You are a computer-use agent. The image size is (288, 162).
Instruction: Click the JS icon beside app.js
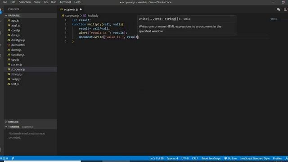pyautogui.click(x=9, y=21)
